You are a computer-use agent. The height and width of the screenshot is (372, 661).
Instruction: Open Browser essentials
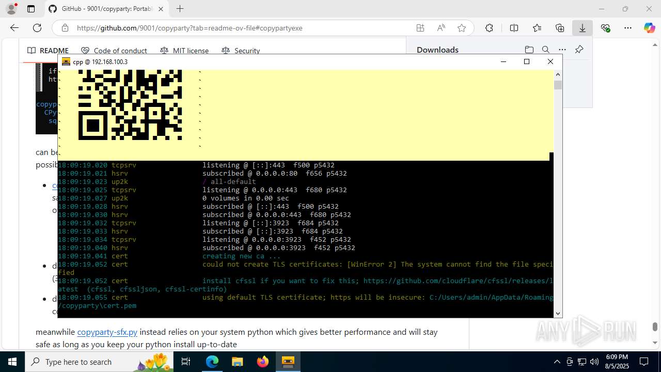605,28
